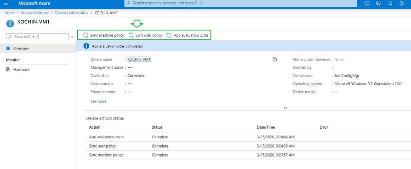Open the Hardware menu item
This screenshot has height=169, width=411.
click(x=38, y=70)
